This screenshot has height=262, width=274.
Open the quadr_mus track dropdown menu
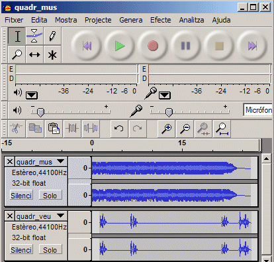[60, 161]
